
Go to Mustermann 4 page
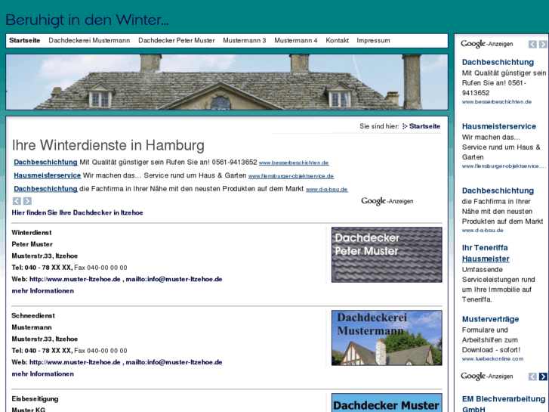[x=296, y=40]
